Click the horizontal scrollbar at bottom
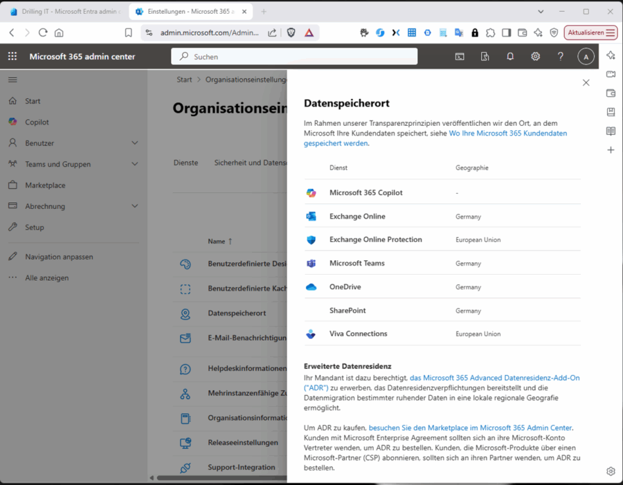This screenshot has height=485, width=623. coord(222,478)
